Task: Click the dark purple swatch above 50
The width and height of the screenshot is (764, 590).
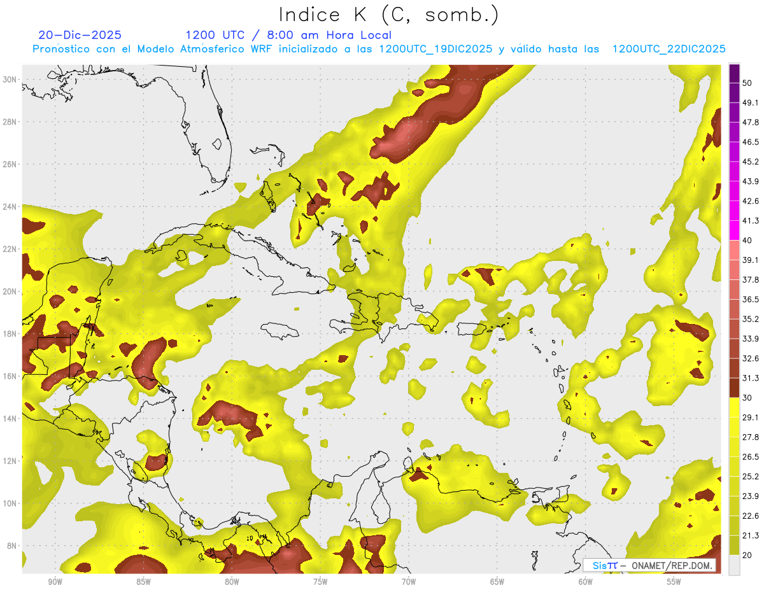Action: pos(734,74)
